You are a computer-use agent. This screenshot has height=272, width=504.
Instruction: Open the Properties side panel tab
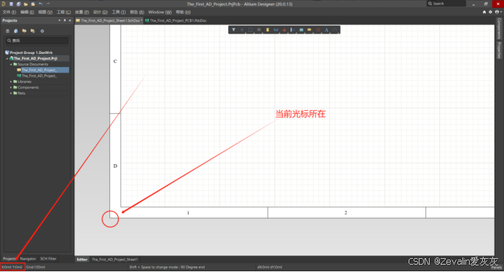coord(499,50)
